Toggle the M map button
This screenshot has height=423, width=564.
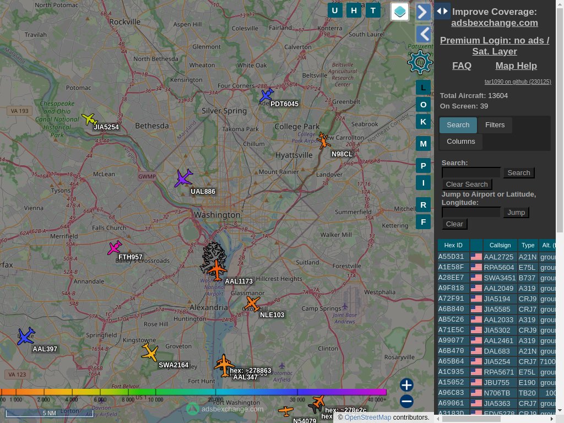(x=424, y=144)
